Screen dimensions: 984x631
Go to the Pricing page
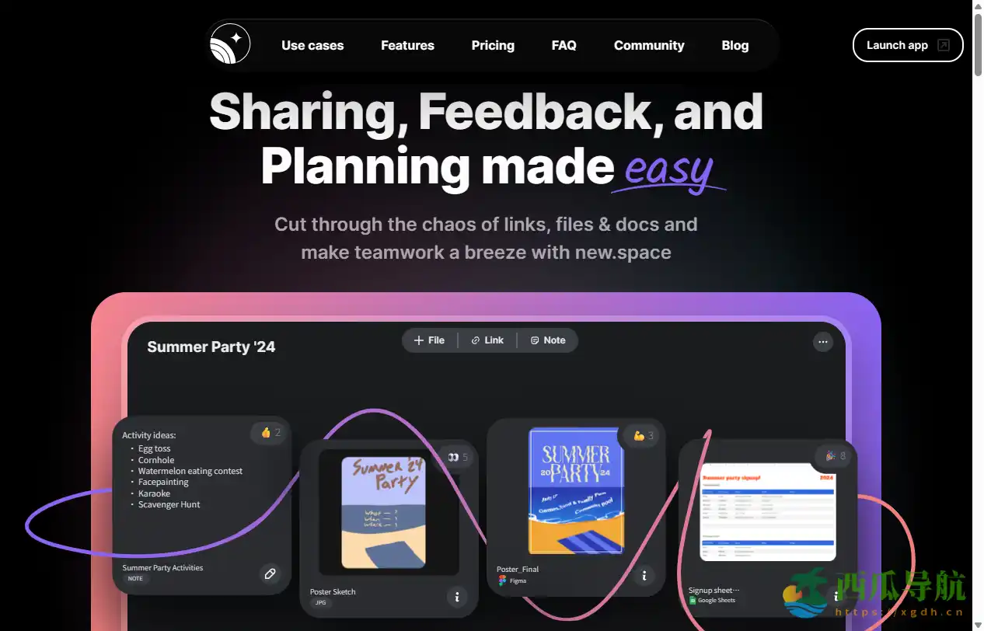pos(493,45)
